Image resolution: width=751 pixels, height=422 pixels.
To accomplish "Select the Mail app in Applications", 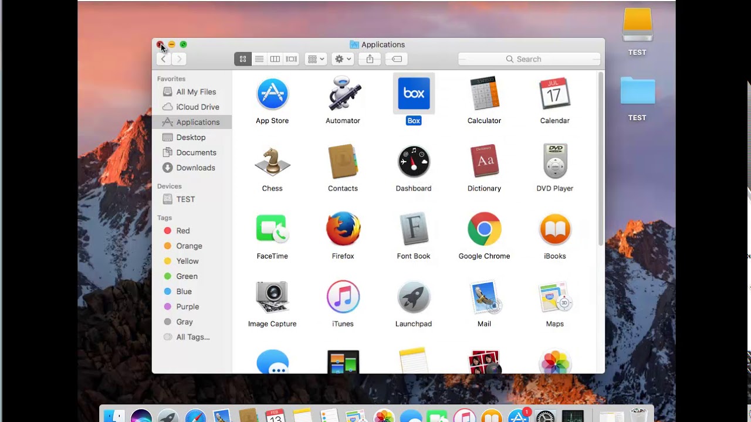I will click(484, 297).
